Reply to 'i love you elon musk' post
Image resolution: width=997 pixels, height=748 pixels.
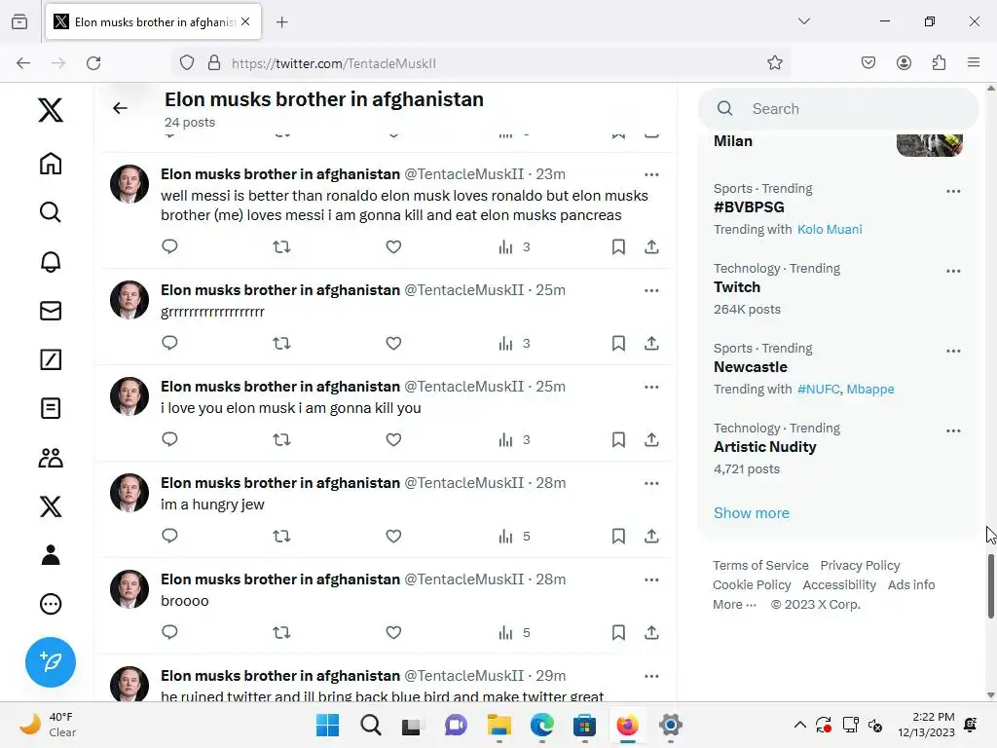169,439
